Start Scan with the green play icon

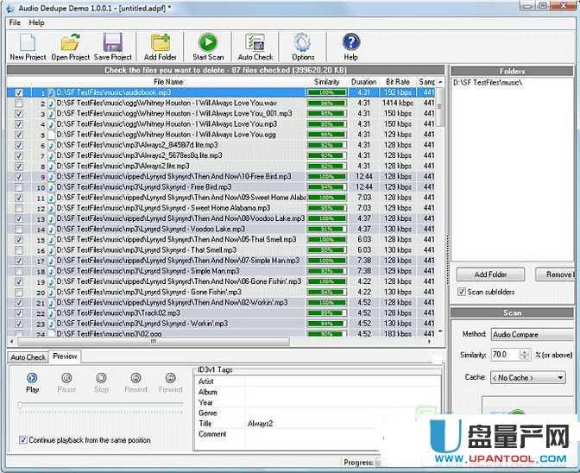pyautogui.click(x=208, y=44)
